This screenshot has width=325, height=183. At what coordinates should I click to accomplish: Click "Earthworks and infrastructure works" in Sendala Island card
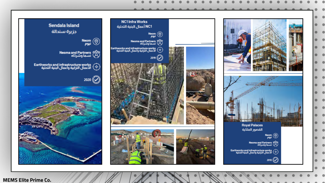tap(62, 65)
